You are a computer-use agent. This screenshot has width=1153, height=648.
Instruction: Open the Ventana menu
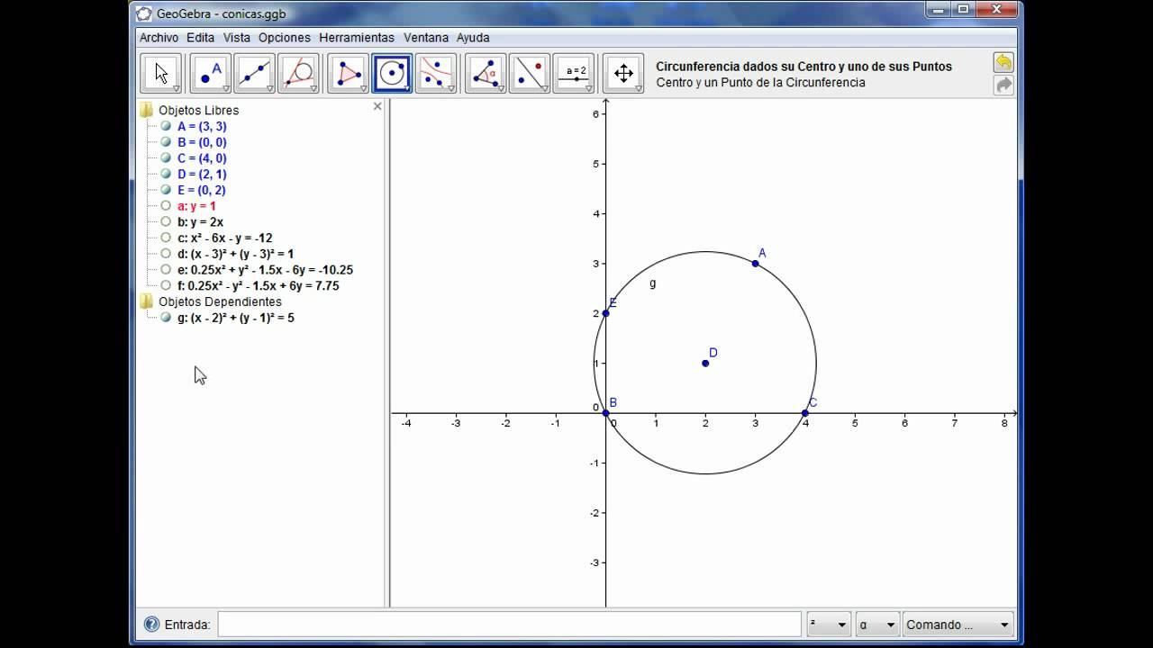coord(426,38)
